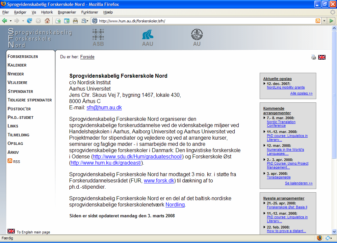Click the Forside breadcrumb link
The height and width of the screenshot is (243, 337).
coord(87,57)
